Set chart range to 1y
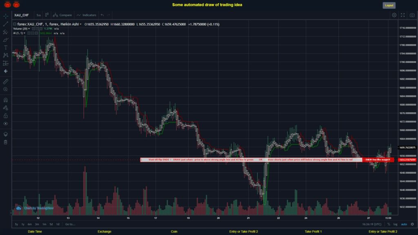This screenshot has width=418, height=235. coord(23,224)
